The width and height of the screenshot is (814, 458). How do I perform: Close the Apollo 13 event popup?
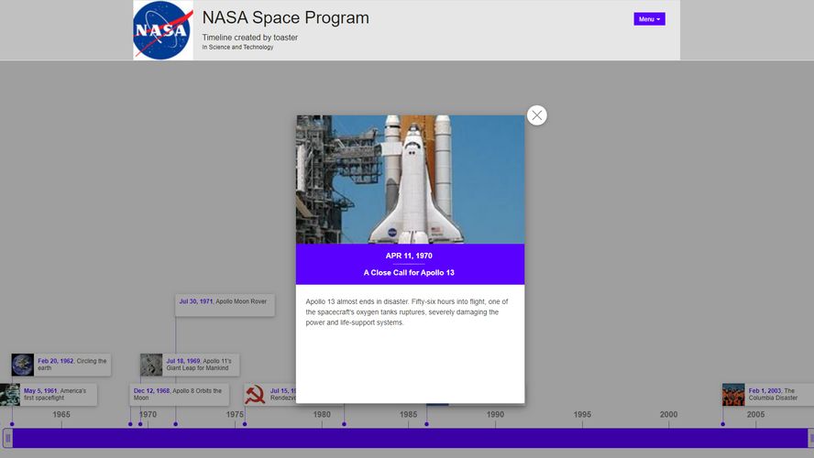(537, 115)
